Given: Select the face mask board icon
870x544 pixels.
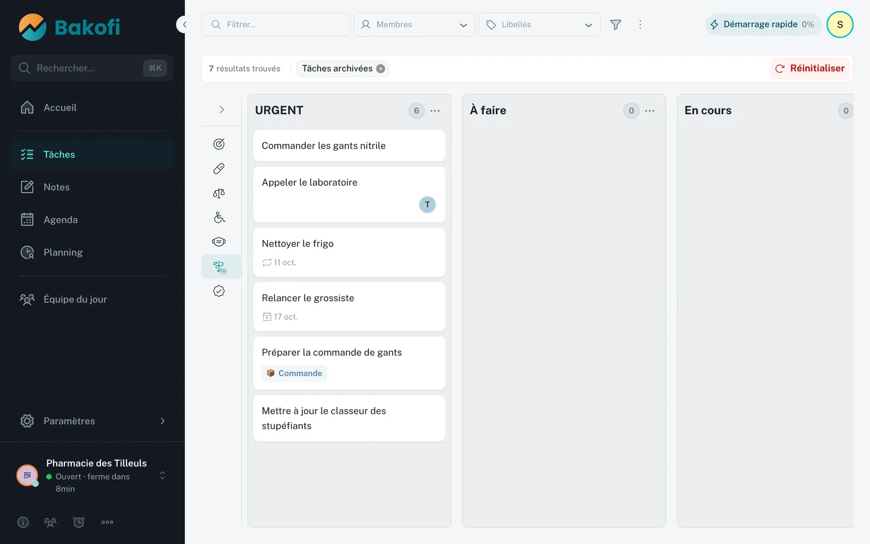Looking at the screenshot, I should [x=219, y=242].
